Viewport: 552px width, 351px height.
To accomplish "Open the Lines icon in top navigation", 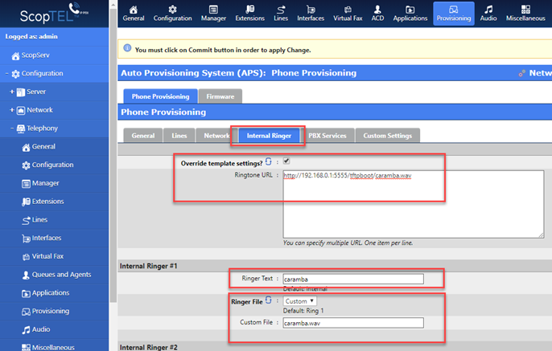I will [281, 10].
